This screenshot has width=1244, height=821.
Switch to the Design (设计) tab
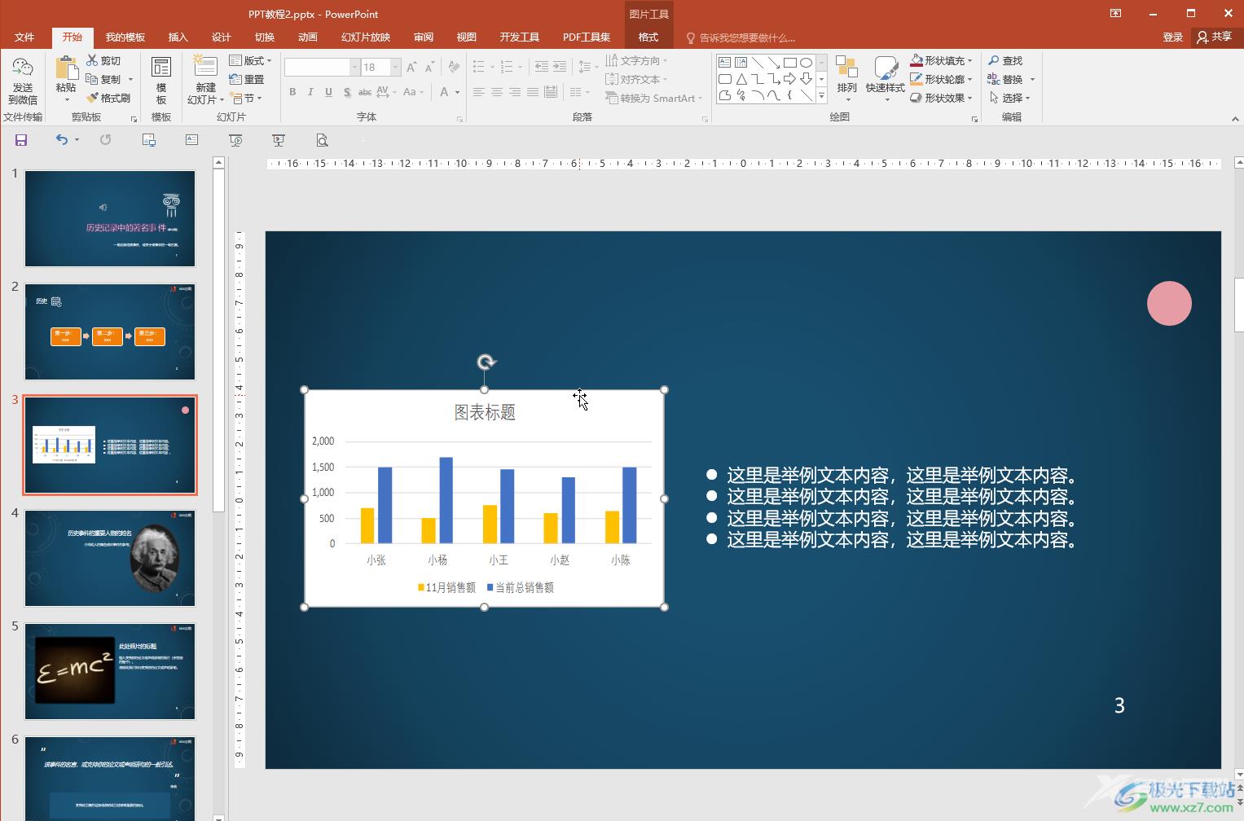pyautogui.click(x=221, y=37)
